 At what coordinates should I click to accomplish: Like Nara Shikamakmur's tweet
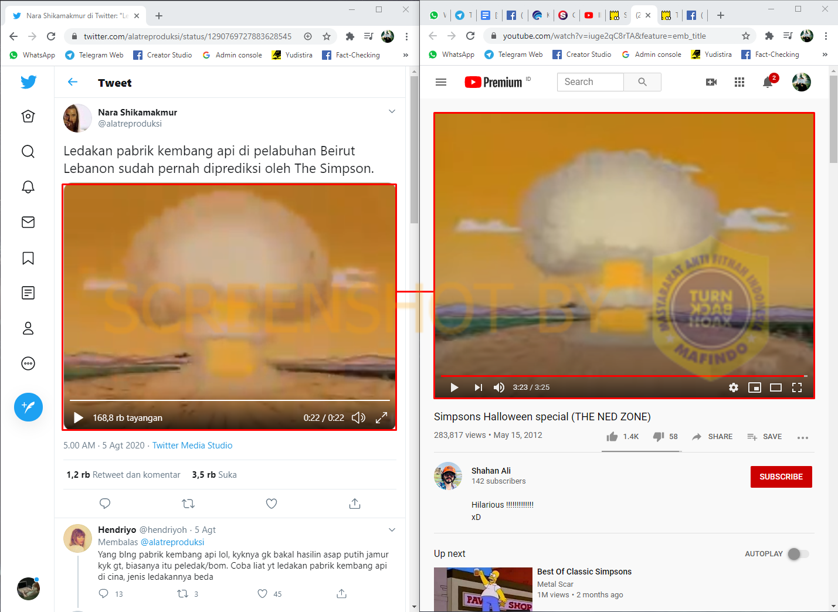272,504
